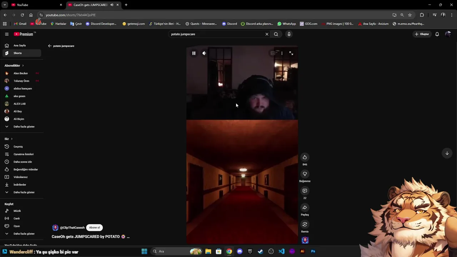Open the Oluştur create button
This screenshot has height=257, width=457.
[x=422, y=34]
